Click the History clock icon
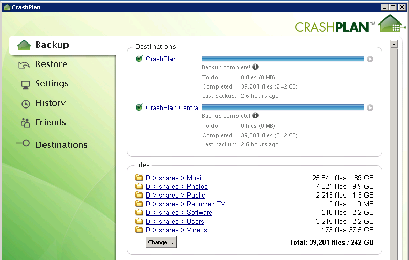The image size is (409, 260). point(25,103)
